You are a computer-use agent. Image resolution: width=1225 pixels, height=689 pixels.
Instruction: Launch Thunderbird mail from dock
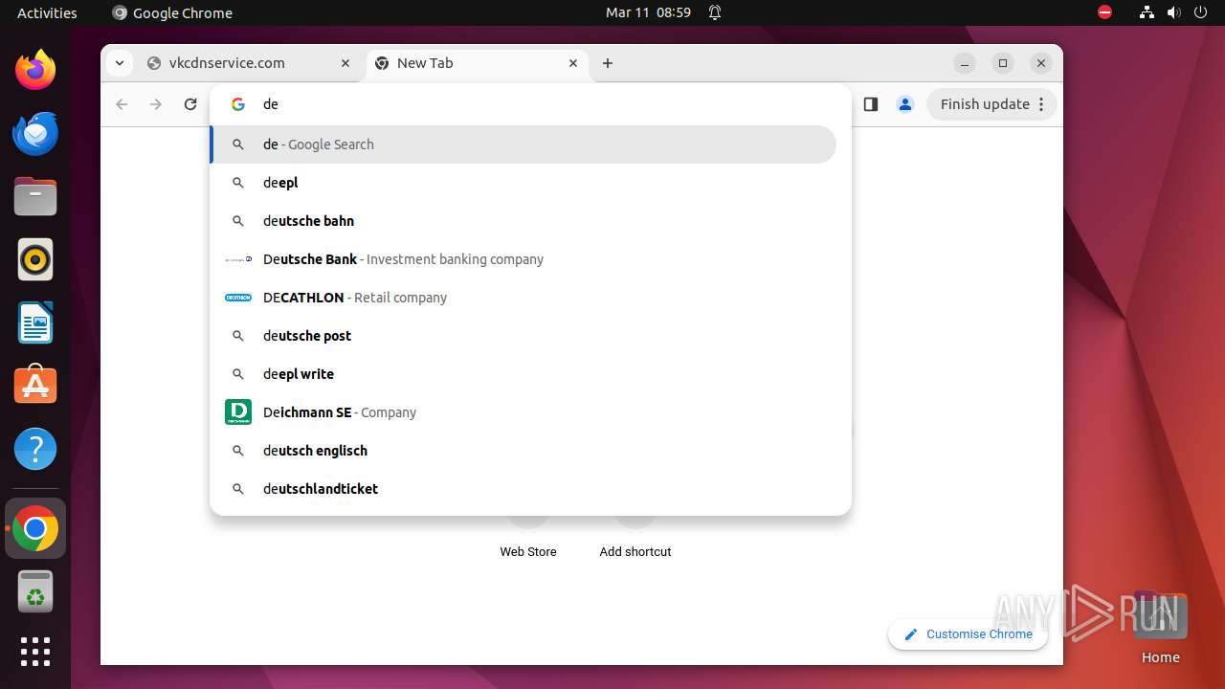click(35, 133)
